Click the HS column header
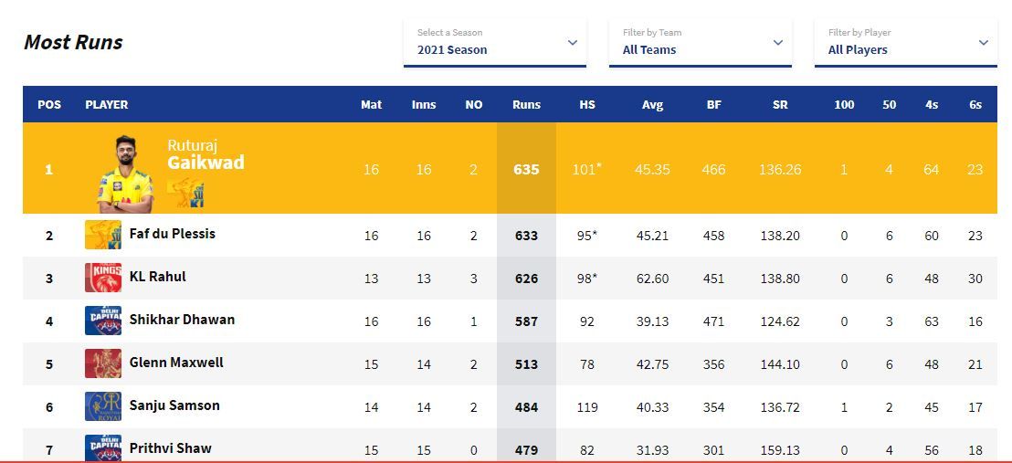1012x463 pixels. tap(586, 105)
